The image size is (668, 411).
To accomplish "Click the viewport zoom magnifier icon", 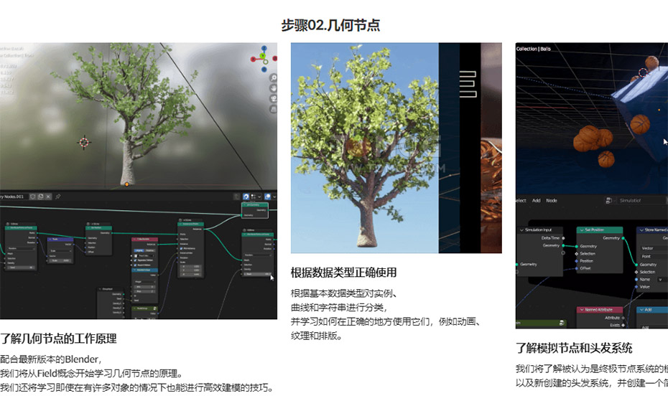I will point(274,78).
